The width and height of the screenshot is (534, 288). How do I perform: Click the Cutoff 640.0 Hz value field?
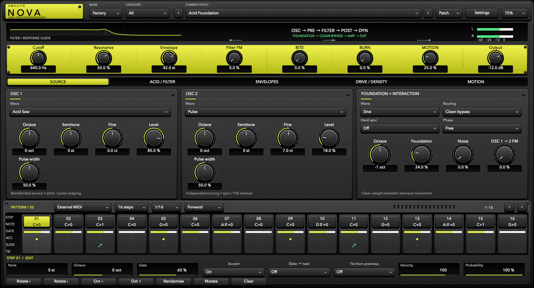tap(38, 68)
